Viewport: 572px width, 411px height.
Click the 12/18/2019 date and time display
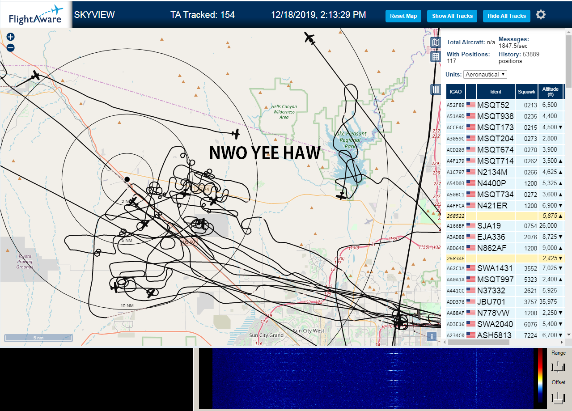(x=318, y=15)
